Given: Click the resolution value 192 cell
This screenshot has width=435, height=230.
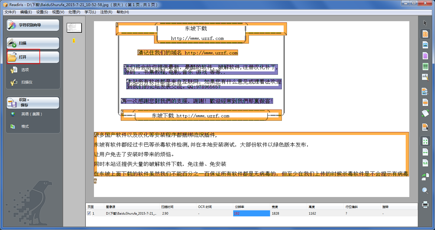Looking at the screenshot, I should [252, 213].
